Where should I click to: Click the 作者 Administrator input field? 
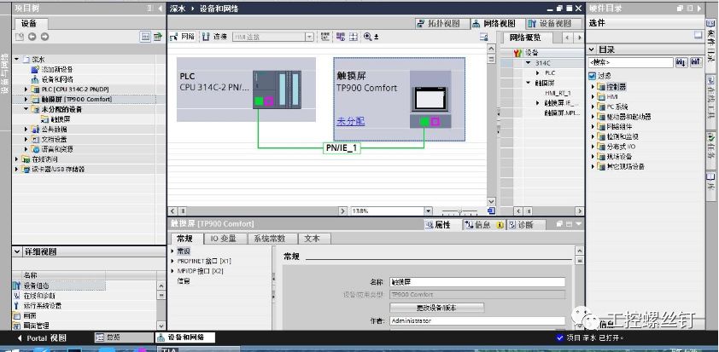[x=477, y=321]
